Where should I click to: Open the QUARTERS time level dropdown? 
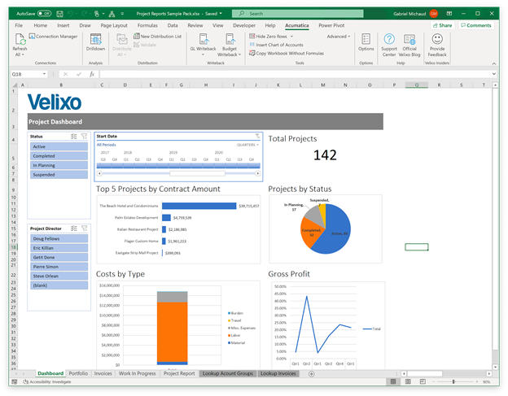point(247,145)
